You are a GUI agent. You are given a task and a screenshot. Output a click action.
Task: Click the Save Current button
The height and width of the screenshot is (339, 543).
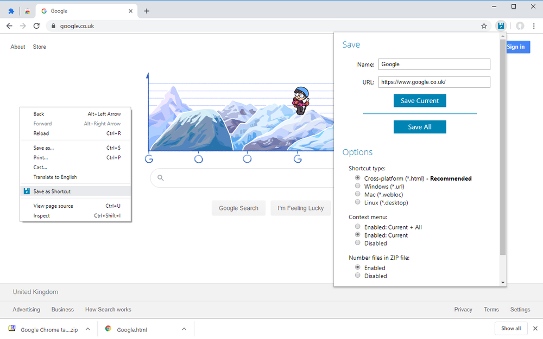pos(420,101)
